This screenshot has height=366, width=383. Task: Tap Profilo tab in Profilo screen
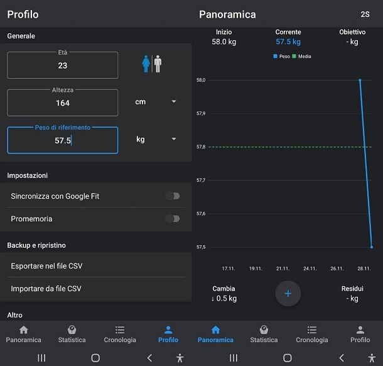[x=168, y=334]
